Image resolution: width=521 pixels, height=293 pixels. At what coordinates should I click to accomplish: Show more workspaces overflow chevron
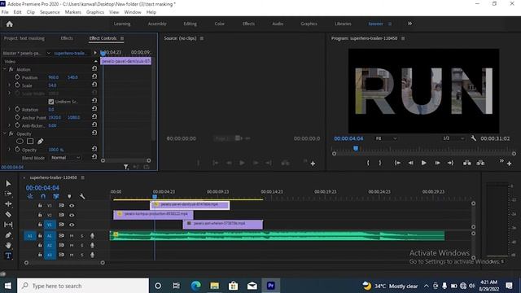(x=409, y=24)
